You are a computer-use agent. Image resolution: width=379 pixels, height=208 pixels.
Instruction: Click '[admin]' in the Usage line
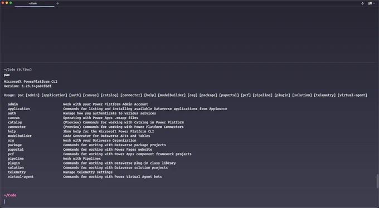click(33, 95)
